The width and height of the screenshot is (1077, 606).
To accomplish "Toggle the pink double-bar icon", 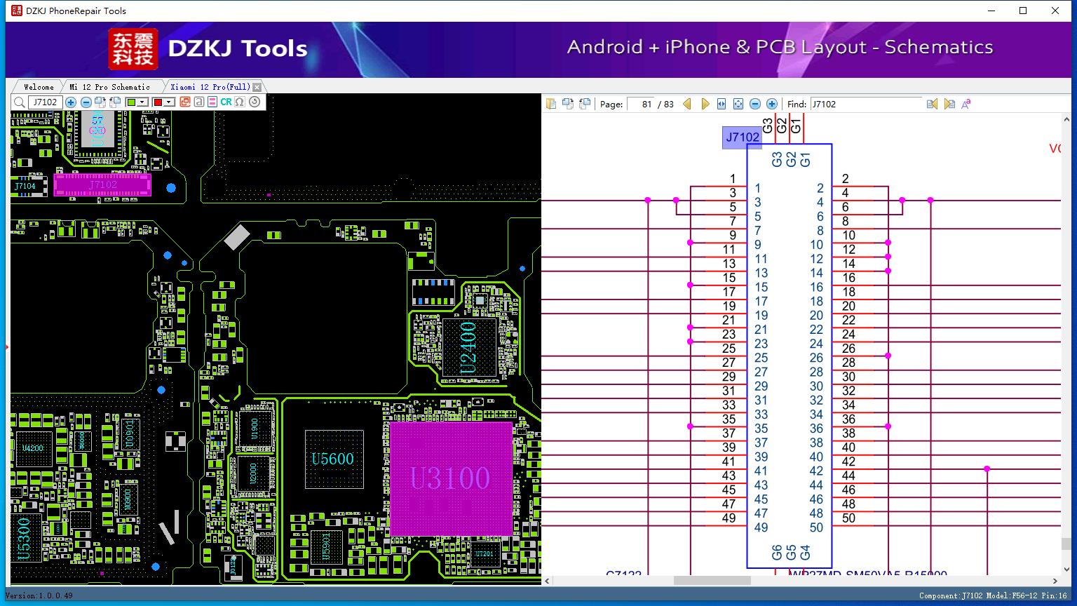I will coord(212,102).
